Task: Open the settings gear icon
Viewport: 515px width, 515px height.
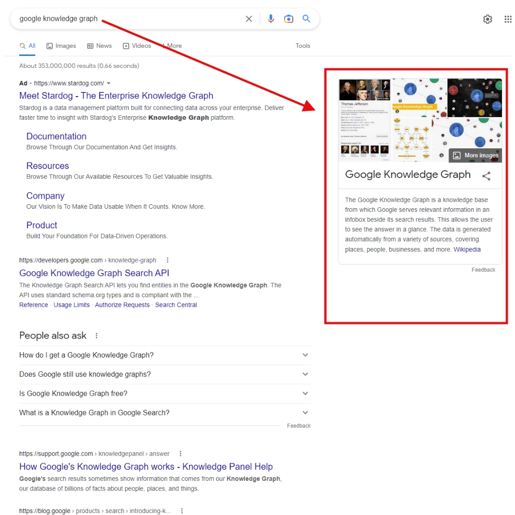Action: tap(487, 19)
